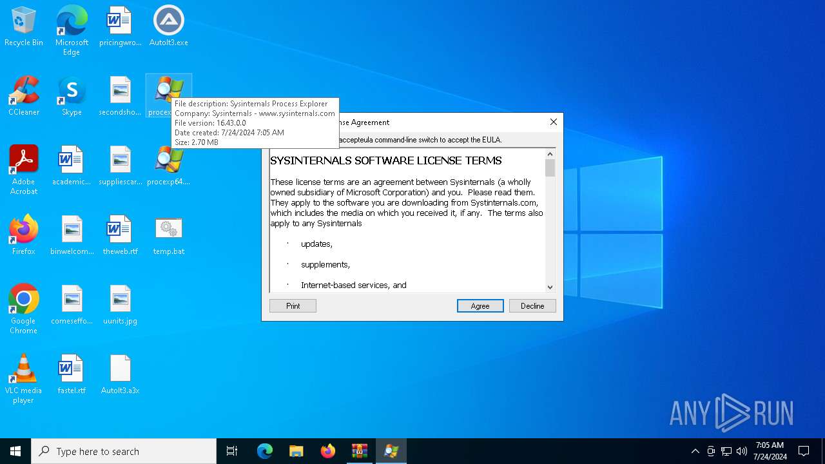
Task: Open the Task View button
Action: 232,451
